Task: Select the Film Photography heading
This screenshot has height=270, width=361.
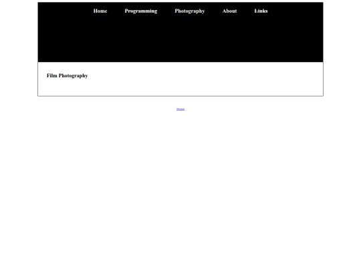Action: [x=68, y=75]
